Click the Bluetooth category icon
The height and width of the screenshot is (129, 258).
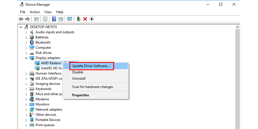[x=32, y=42]
